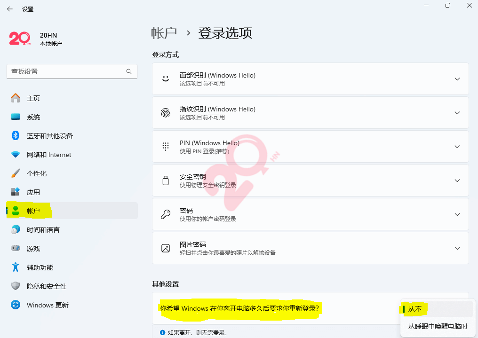This screenshot has width=478, height=338.
Task: Click the Privacy and security shield icon
Action: (x=16, y=286)
